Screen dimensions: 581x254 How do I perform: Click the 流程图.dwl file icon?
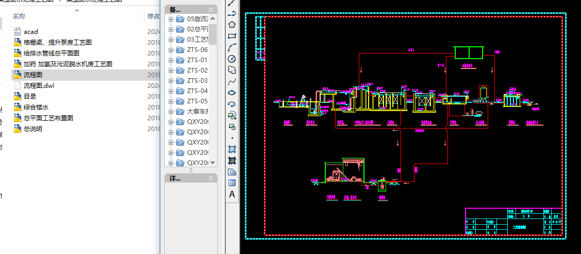click(18, 85)
